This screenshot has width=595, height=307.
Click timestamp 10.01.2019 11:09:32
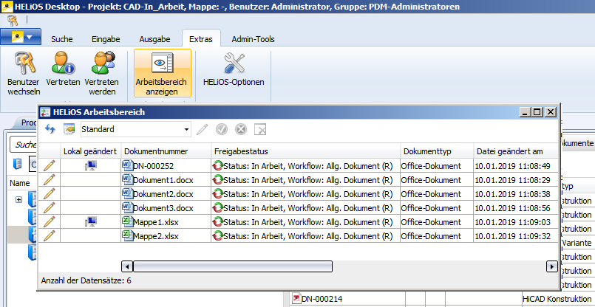pos(512,236)
